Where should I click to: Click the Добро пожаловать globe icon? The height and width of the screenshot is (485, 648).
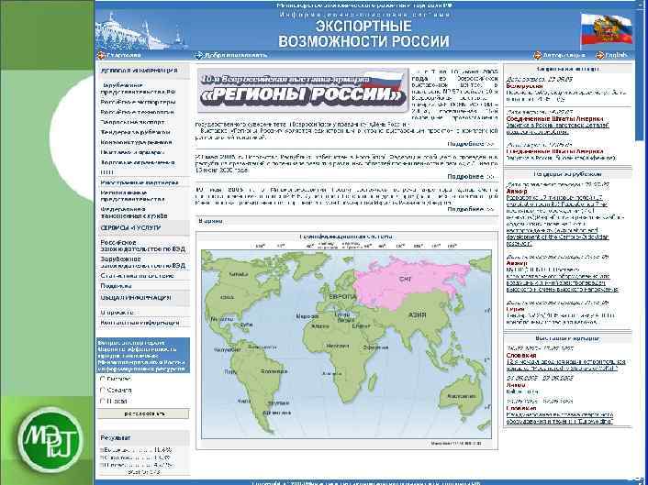(198, 55)
